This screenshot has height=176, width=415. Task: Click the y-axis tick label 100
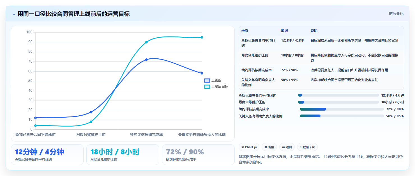point(29,32)
